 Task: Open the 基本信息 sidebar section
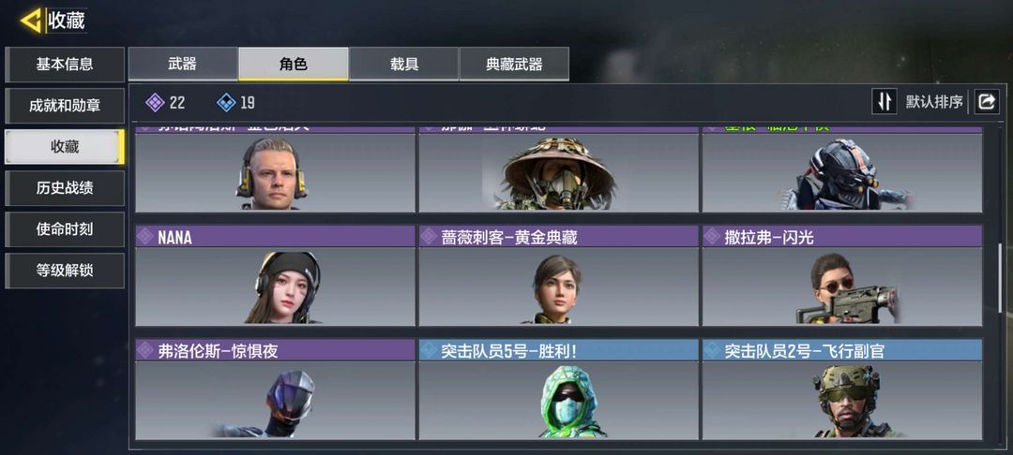click(65, 65)
